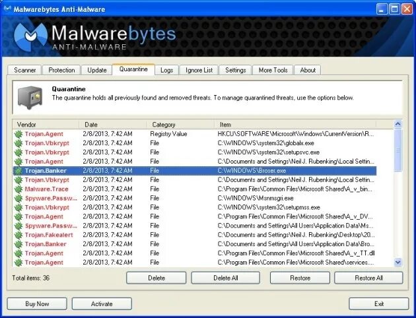Close the Malwarebytes Anti-Malware window

tap(407, 9)
